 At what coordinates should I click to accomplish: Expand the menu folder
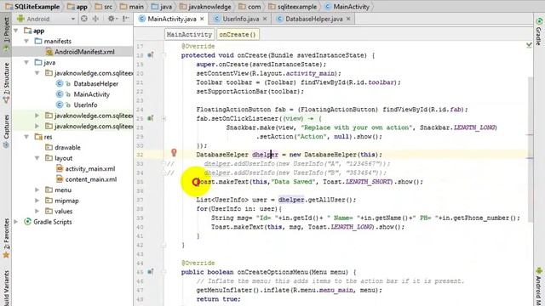(37, 190)
